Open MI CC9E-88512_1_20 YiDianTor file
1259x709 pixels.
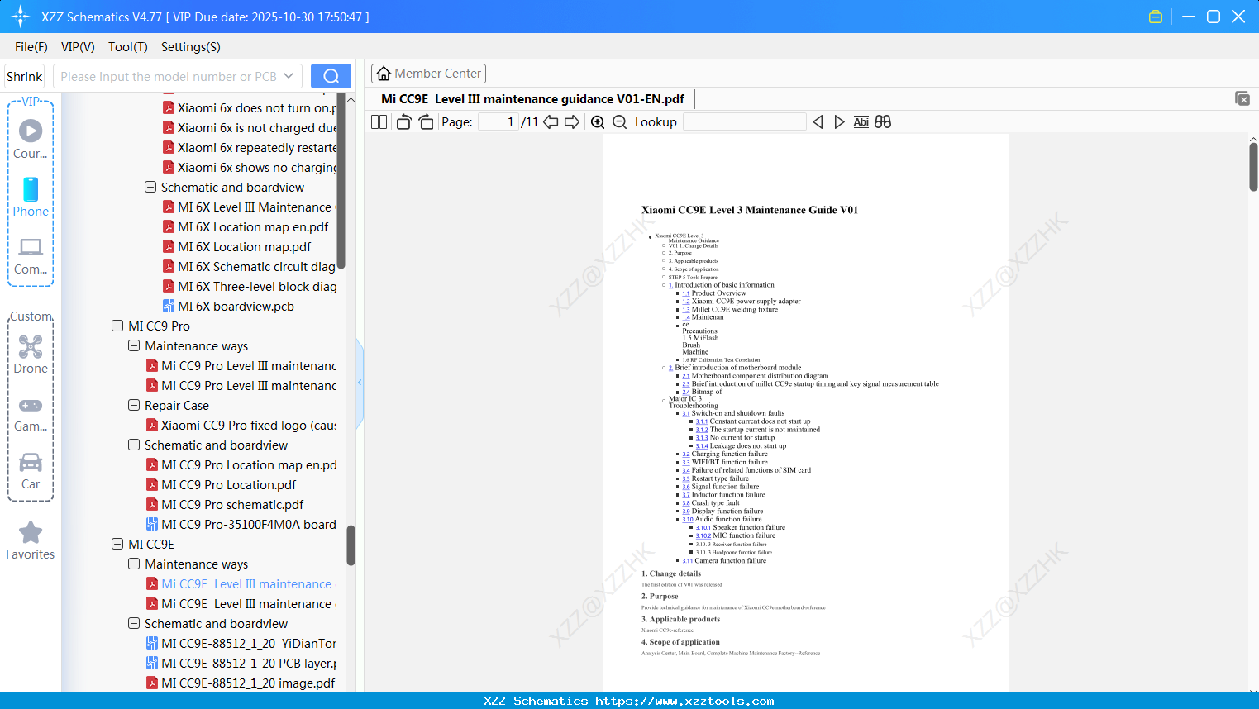pyautogui.click(x=249, y=643)
